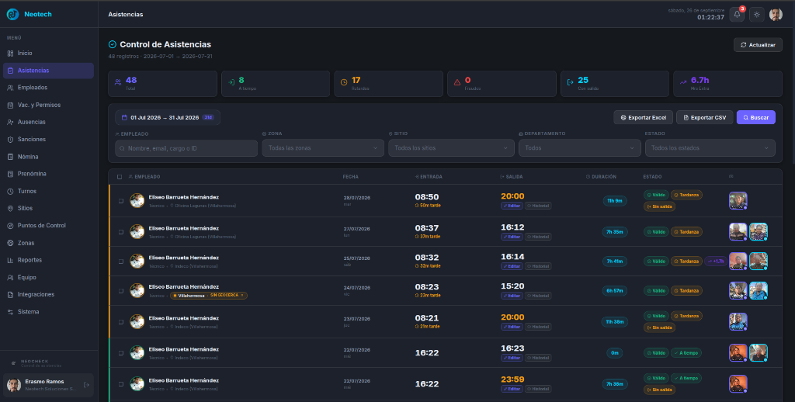Click Editar under the 15:20 salida
The width and height of the screenshot is (795, 402).
pos(512,296)
